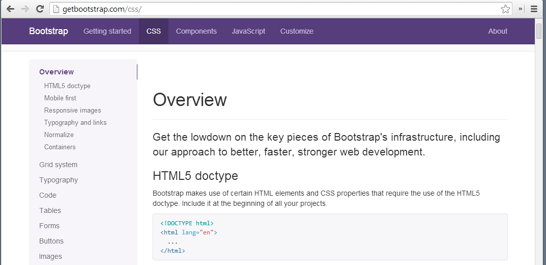Reload the page with refresh icon
546x265 pixels.
[x=40, y=9]
